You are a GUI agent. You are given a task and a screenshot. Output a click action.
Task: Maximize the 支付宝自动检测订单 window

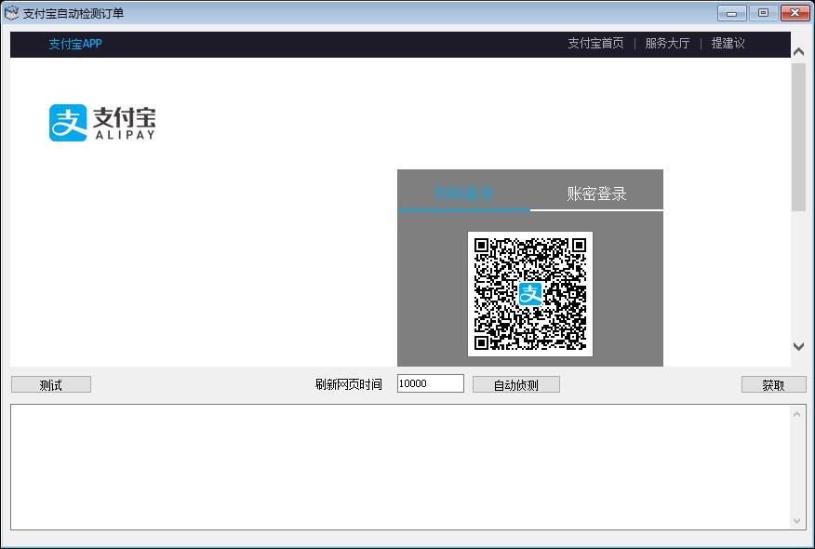(763, 13)
